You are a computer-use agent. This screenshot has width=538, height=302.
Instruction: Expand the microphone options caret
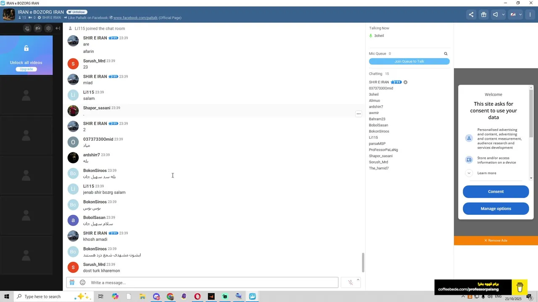click(x=358, y=280)
